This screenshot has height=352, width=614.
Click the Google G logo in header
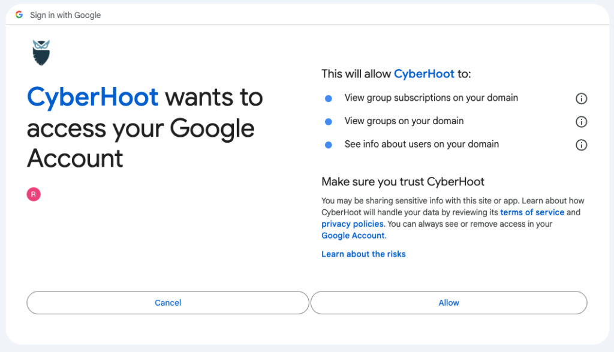[19, 15]
